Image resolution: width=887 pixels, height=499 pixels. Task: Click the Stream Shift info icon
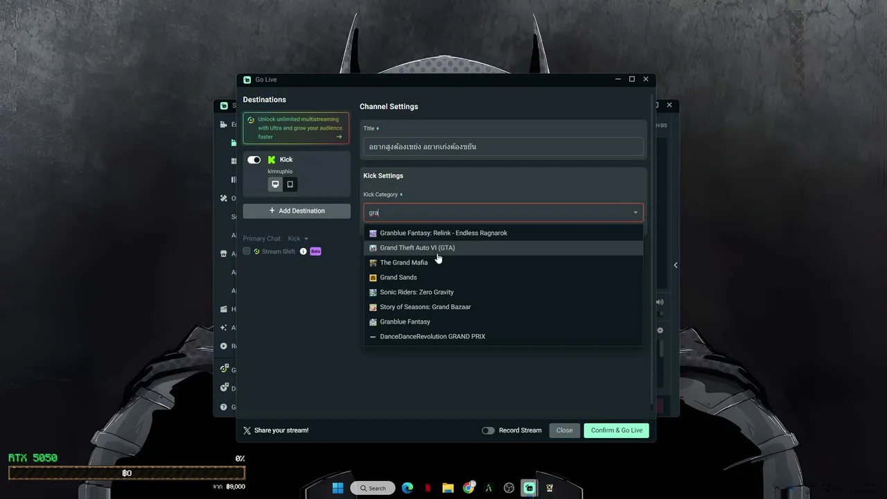tap(303, 252)
